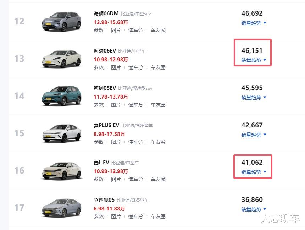305x230 pixels.
Task: Open 销量趋势 under 秦L EV sales
Action: pos(254,172)
